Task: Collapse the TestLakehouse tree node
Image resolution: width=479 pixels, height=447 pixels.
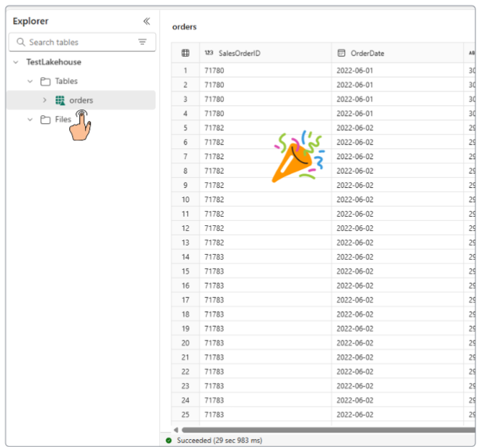Action: click(16, 63)
